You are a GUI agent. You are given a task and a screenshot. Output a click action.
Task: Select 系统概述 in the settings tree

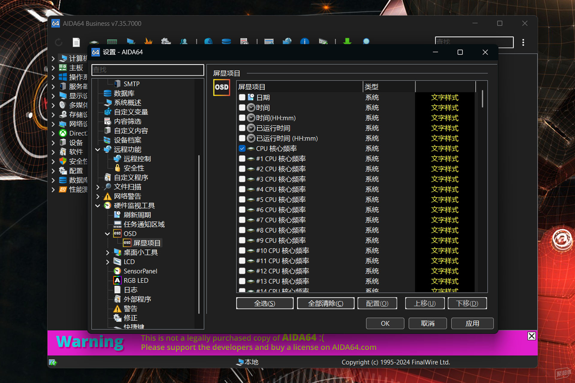[128, 103]
